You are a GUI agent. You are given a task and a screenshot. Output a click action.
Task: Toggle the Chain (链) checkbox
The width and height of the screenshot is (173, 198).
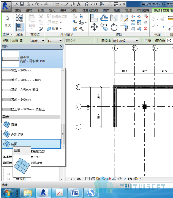pyautogui.click(x=146, y=41)
